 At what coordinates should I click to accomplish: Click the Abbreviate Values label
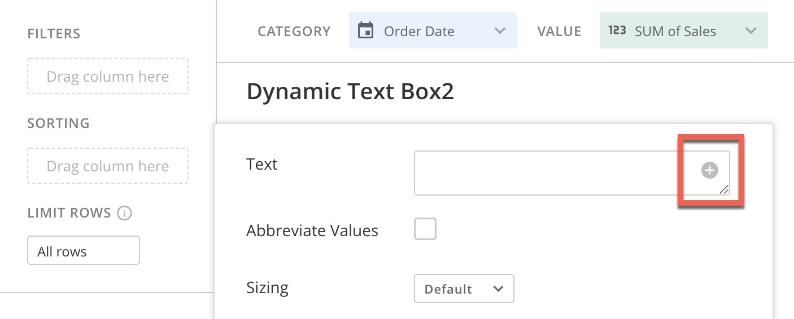coord(312,231)
